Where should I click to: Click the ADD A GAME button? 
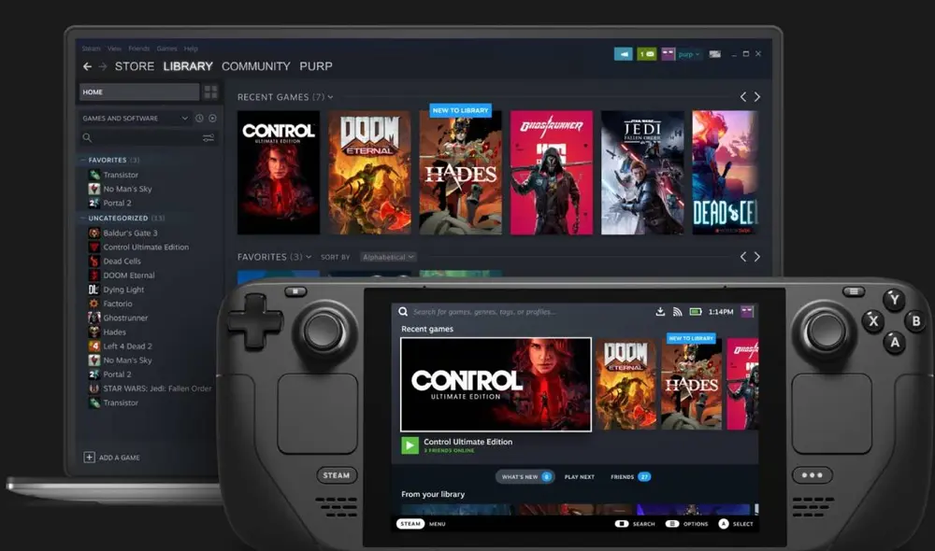pos(112,457)
